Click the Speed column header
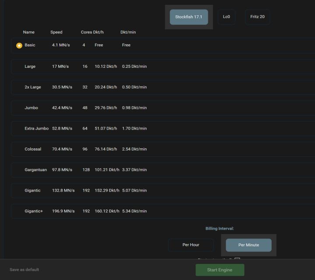The height and width of the screenshot is (280, 315). pyautogui.click(x=56, y=32)
